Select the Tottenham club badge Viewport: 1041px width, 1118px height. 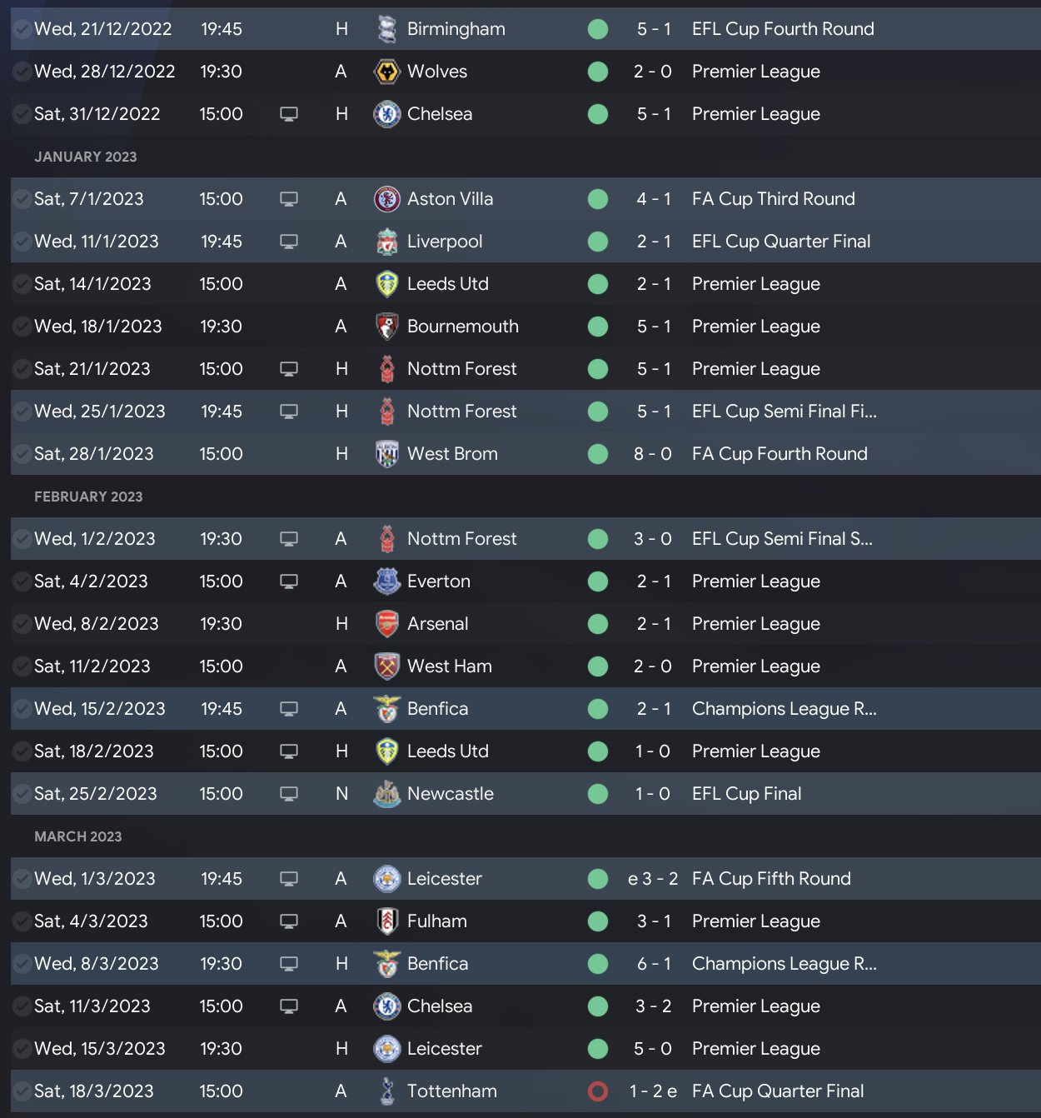386,1091
